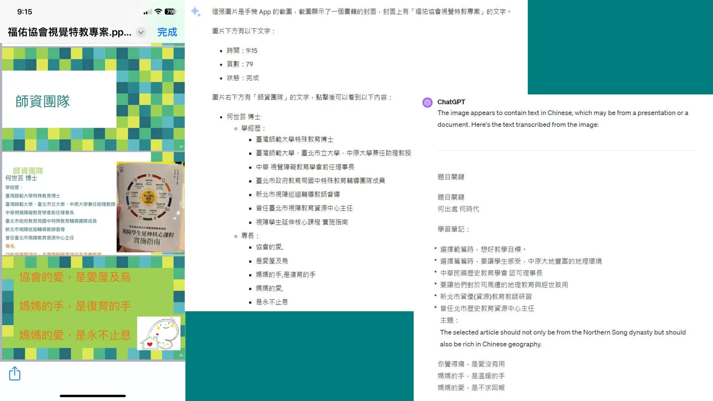
Task: Click the file name 福佑協會視覺特教專案
Action: pos(69,32)
